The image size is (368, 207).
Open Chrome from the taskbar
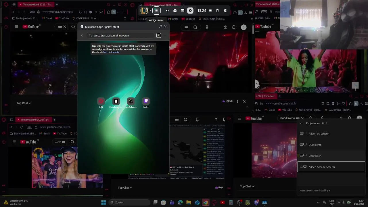click(206, 202)
